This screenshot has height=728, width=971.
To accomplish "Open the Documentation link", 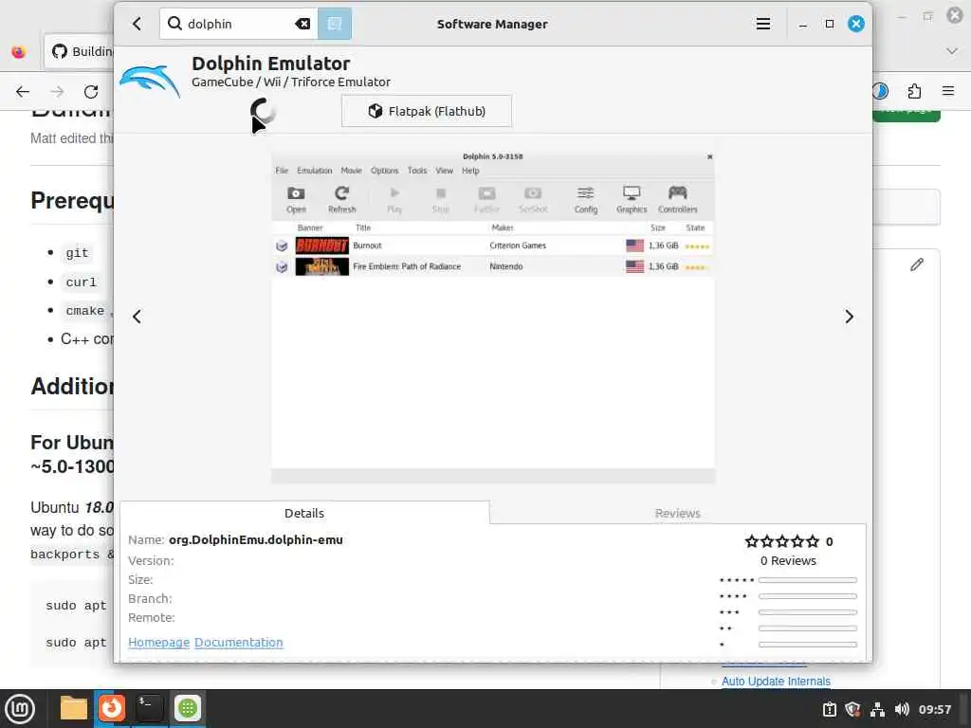I will pos(238,642).
